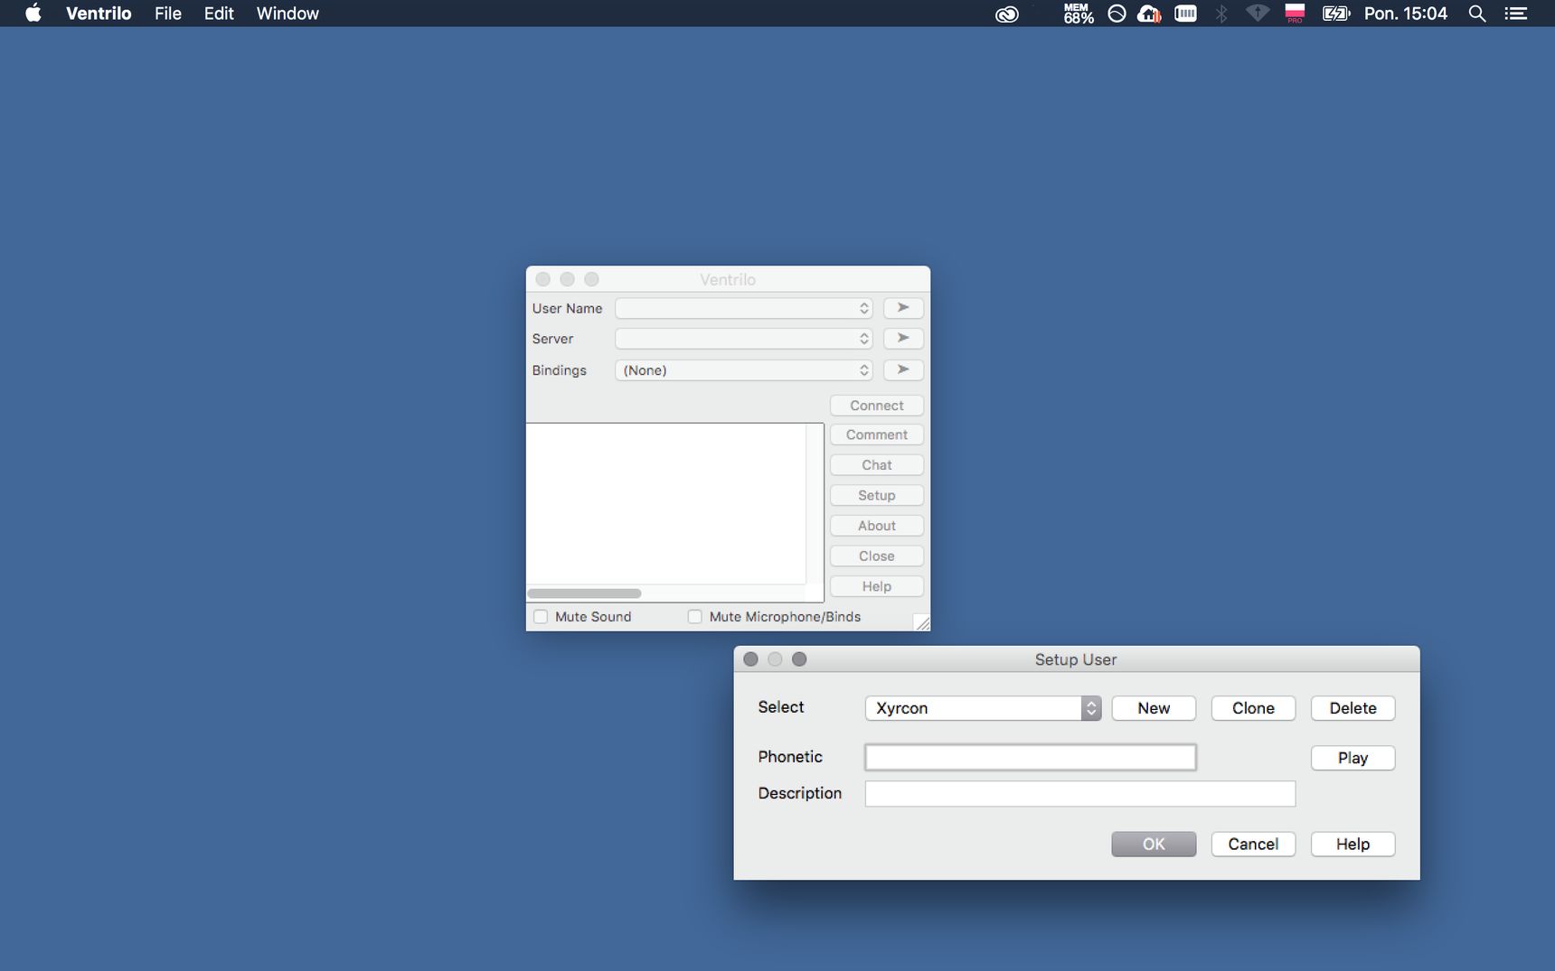Enable the Mute Sound checkbox
This screenshot has width=1555, height=971.
(x=541, y=617)
